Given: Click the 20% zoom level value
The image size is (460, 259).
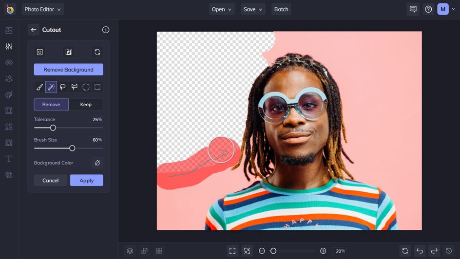Looking at the screenshot, I should coord(340,251).
